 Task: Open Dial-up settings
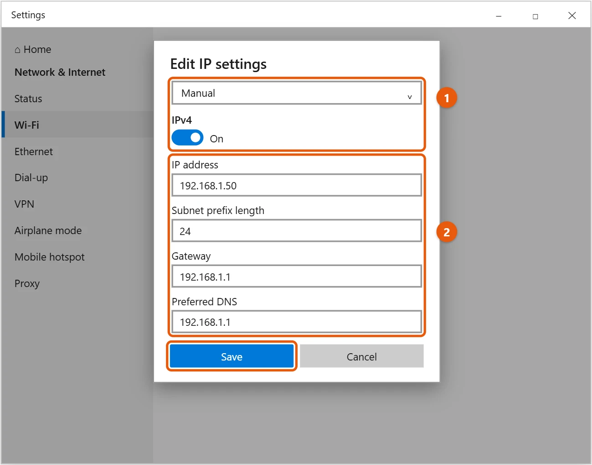tap(31, 178)
